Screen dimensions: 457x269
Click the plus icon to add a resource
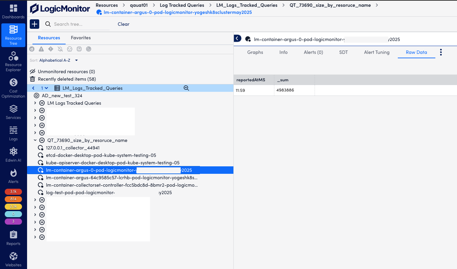[34, 24]
